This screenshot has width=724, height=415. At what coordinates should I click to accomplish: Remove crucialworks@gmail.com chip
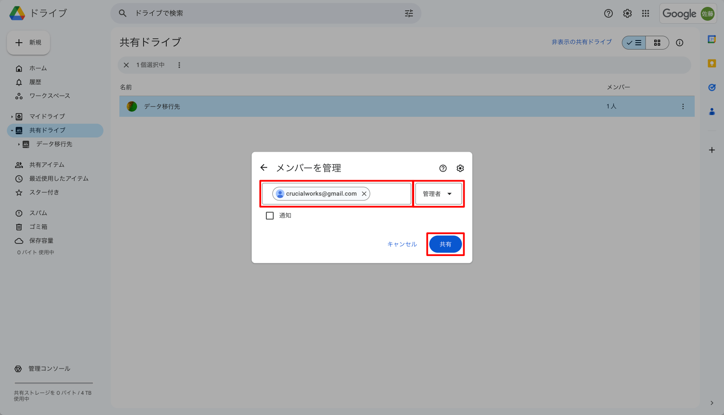(x=364, y=194)
